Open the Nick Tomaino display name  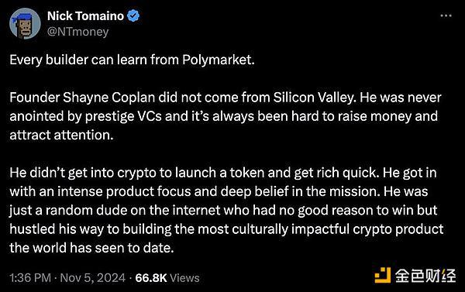(x=86, y=16)
